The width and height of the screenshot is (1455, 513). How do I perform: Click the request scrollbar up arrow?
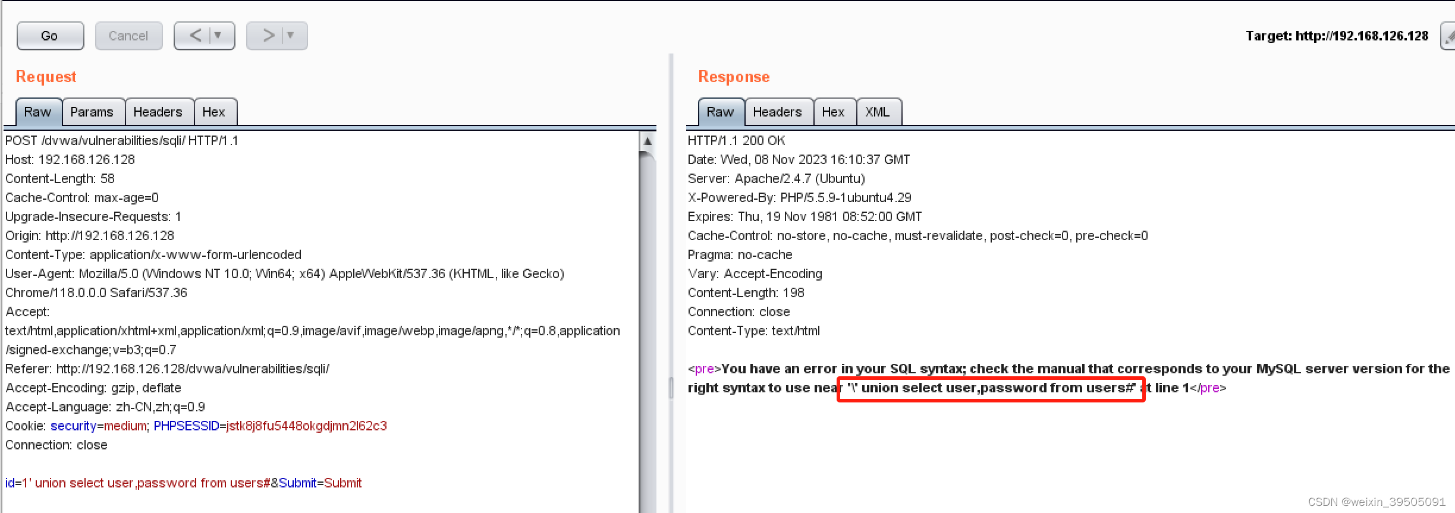[648, 141]
